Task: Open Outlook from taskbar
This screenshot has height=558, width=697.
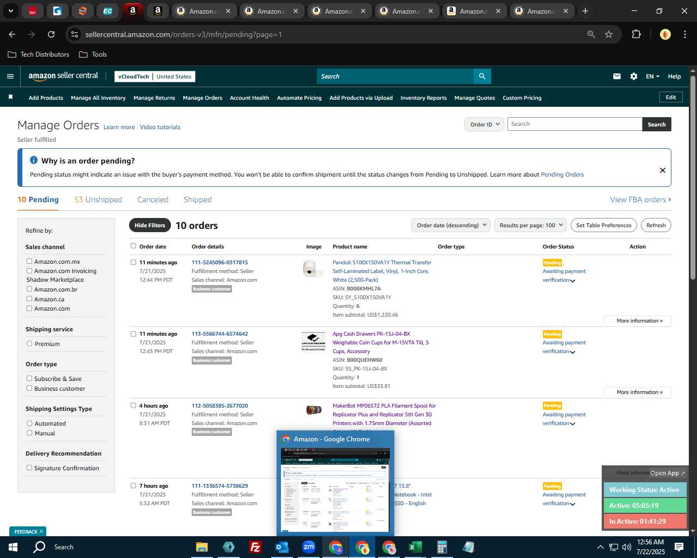Action: point(282,547)
